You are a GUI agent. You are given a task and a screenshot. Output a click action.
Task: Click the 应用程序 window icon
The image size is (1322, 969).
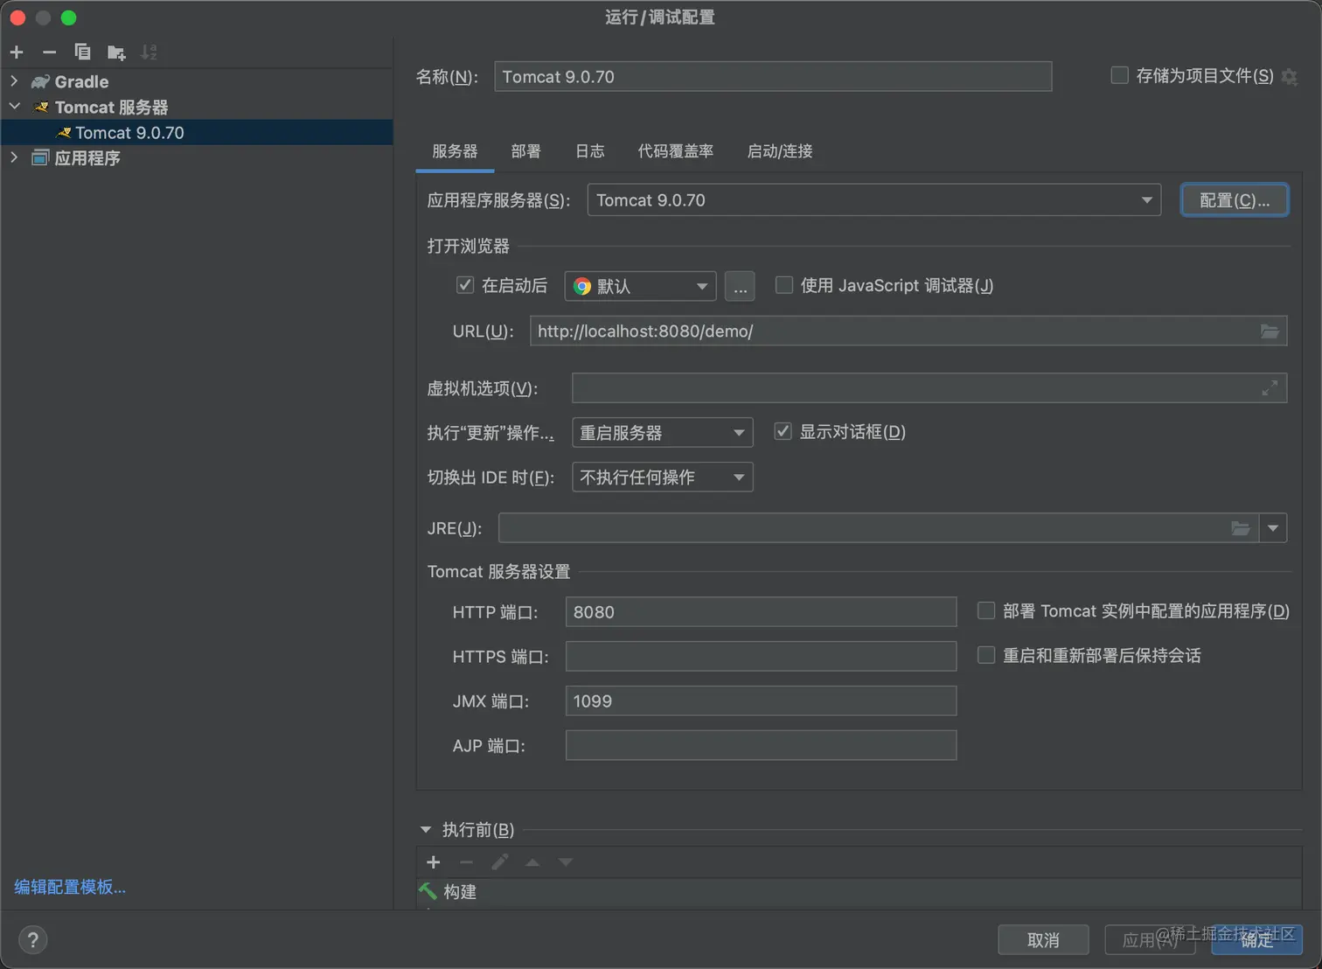click(40, 158)
